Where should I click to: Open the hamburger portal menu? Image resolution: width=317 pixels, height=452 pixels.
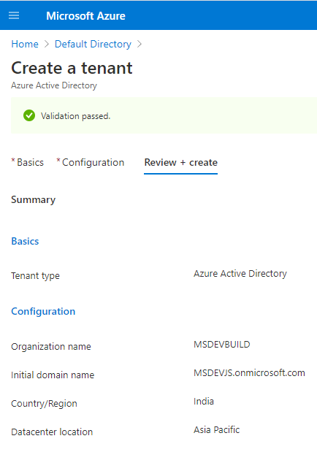click(x=14, y=15)
